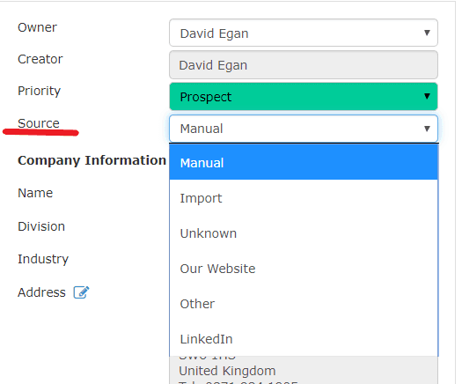The height and width of the screenshot is (384, 462).
Task: Click the disabled Creator field
Action: point(304,64)
